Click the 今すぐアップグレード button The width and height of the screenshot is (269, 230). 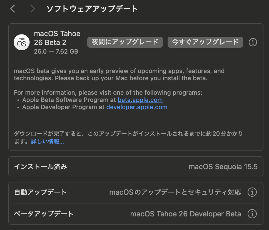coord(205,42)
